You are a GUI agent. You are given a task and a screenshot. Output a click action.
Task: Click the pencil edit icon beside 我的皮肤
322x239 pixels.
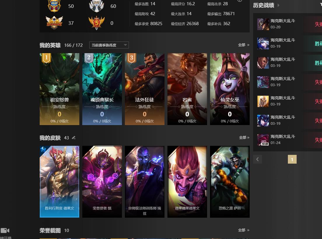[x=74, y=138]
